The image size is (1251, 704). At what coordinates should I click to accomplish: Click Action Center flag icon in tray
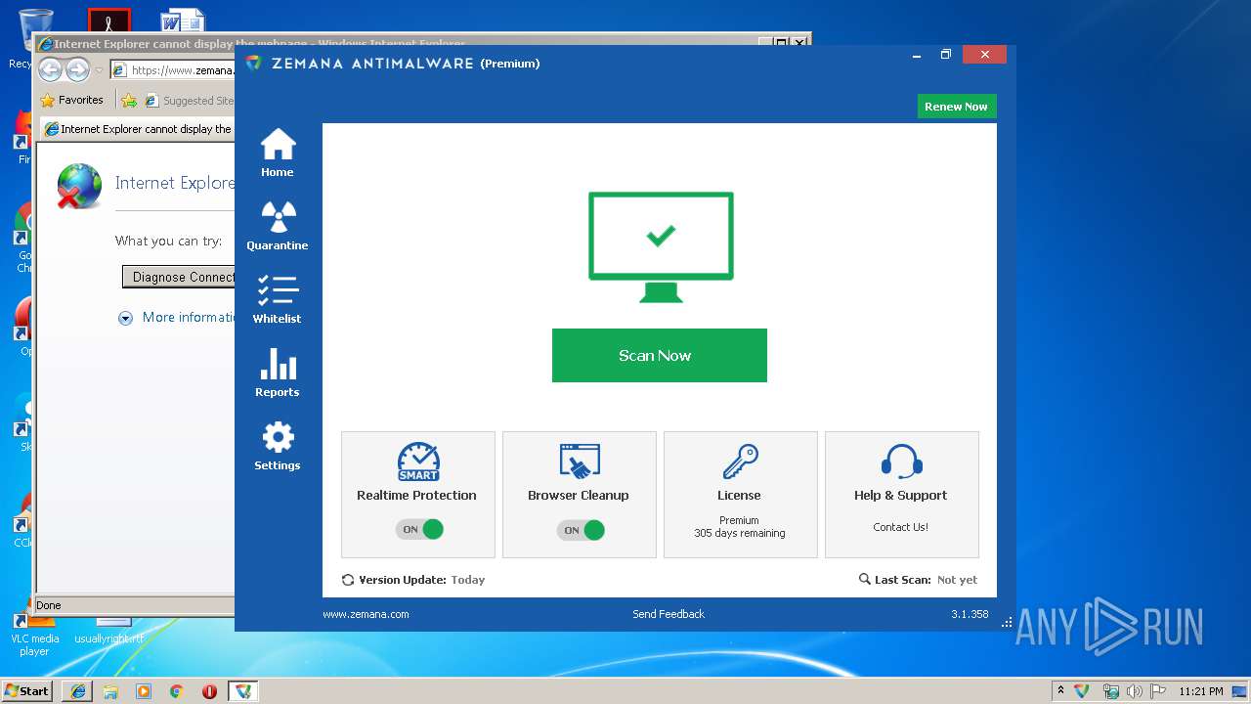click(x=1158, y=691)
